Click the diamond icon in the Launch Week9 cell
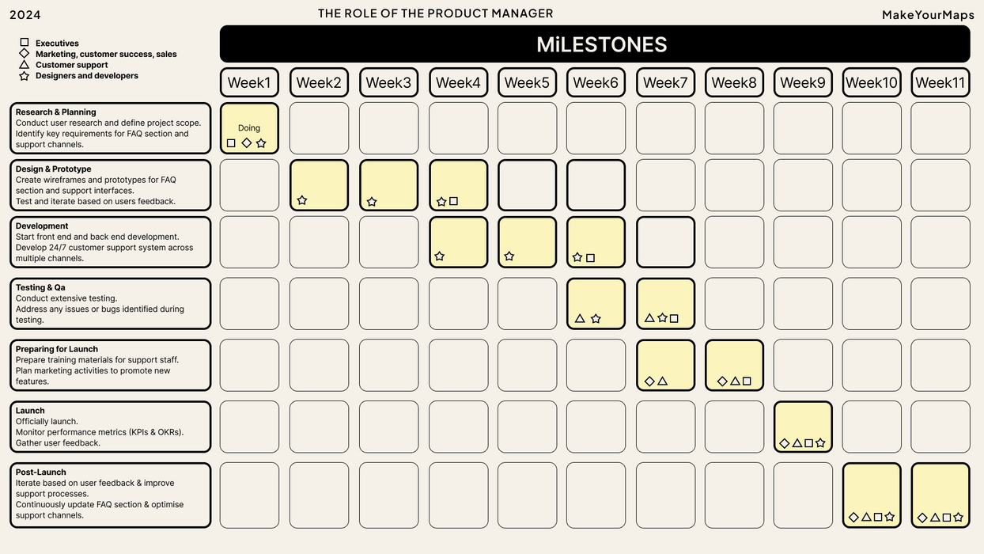 point(785,443)
